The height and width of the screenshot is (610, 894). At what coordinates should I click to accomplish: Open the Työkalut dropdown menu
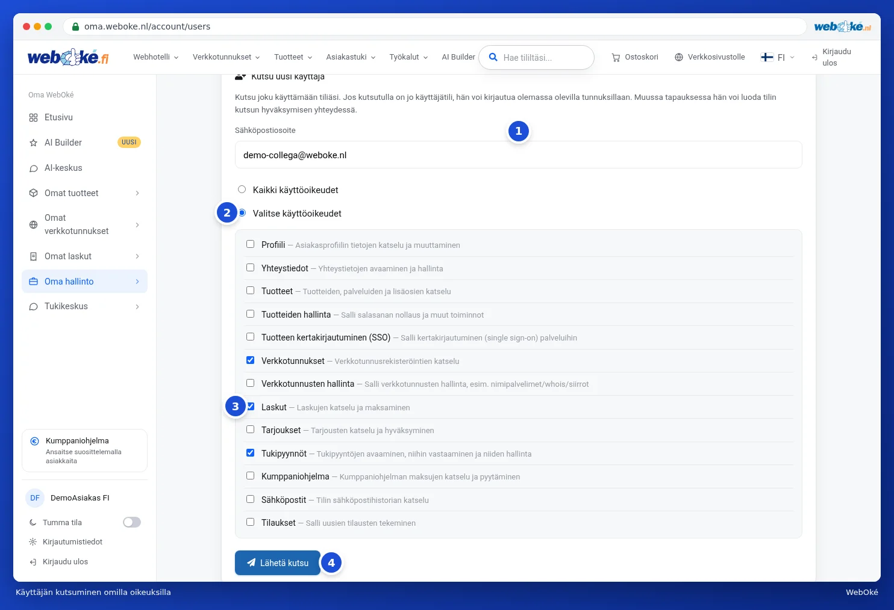point(409,57)
